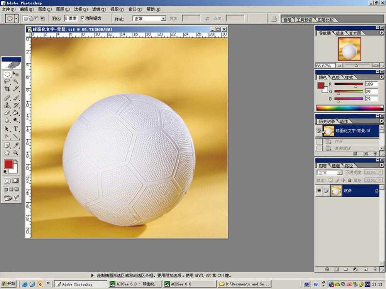Open Layers panel flyout menu

click(381, 165)
